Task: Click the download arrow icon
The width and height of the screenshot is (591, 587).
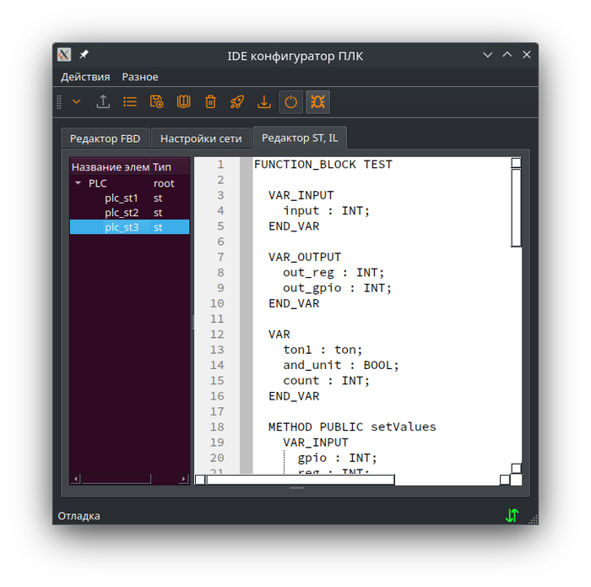Action: (263, 102)
